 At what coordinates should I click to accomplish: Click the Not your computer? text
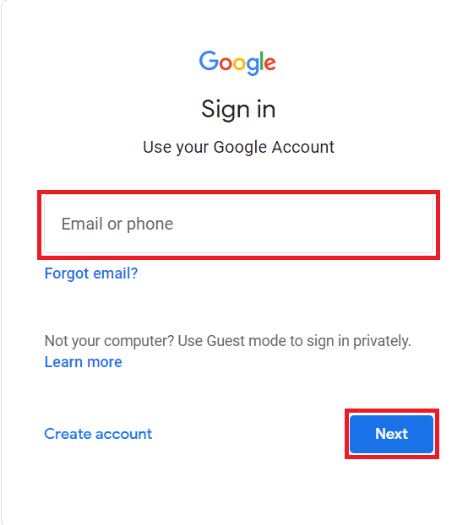coord(109,341)
